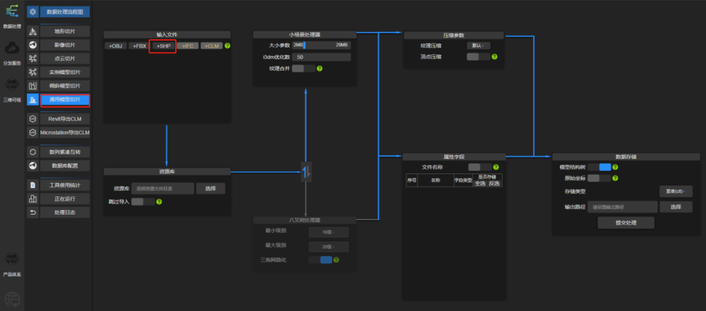This screenshot has width=706, height=311.
Task: Click the +IFC input file button
Action: click(188, 46)
